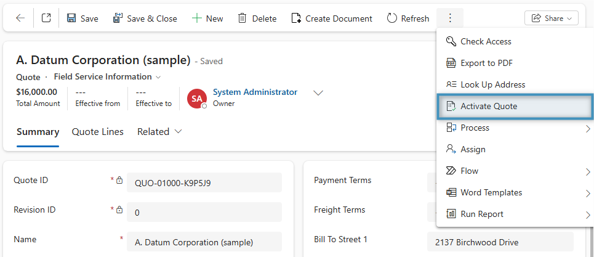Click Save & Close in toolbar
The height and width of the screenshot is (257, 594).
[x=145, y=18]
